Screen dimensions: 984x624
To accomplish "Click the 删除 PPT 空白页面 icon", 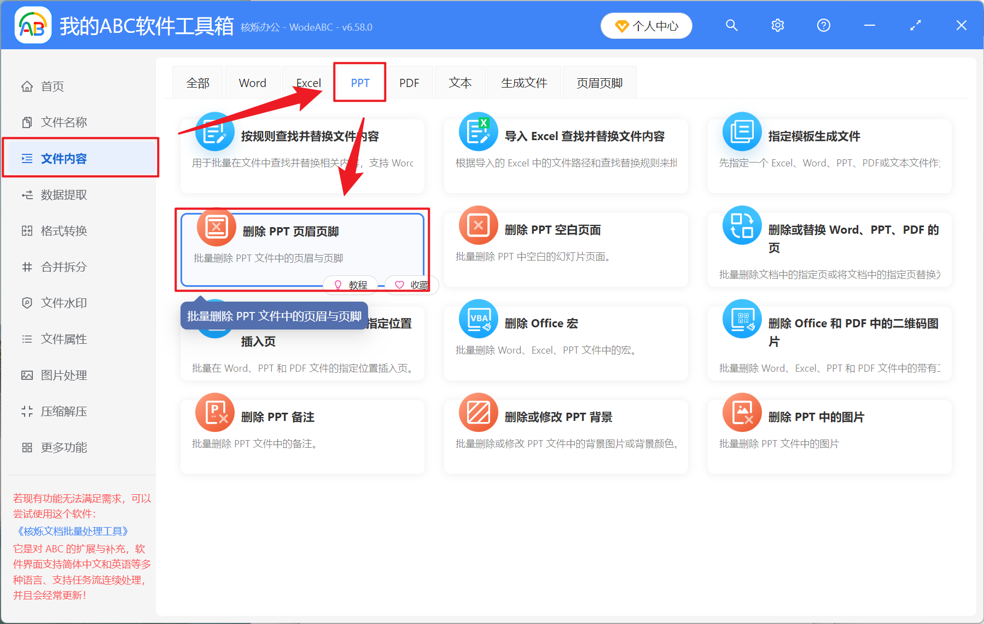I will click(x=479, y=226).
